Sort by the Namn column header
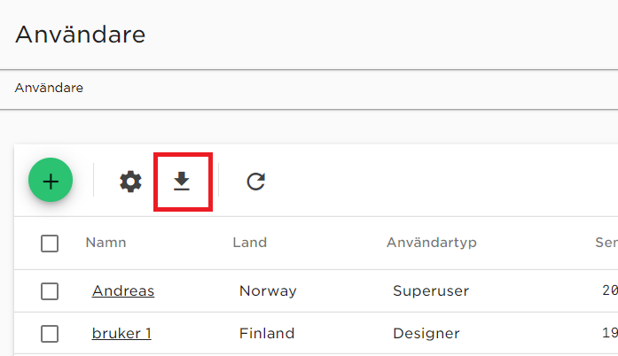Screen dimensions: 618x356 [106, 243]
